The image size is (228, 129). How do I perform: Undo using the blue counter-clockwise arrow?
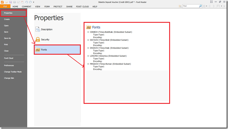(x=27, y=2)
